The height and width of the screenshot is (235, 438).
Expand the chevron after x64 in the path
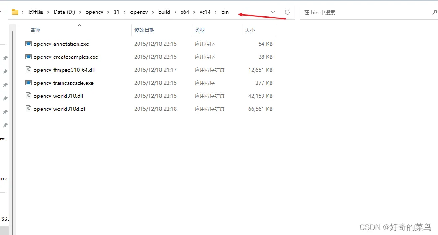click(x=194, y=12)
